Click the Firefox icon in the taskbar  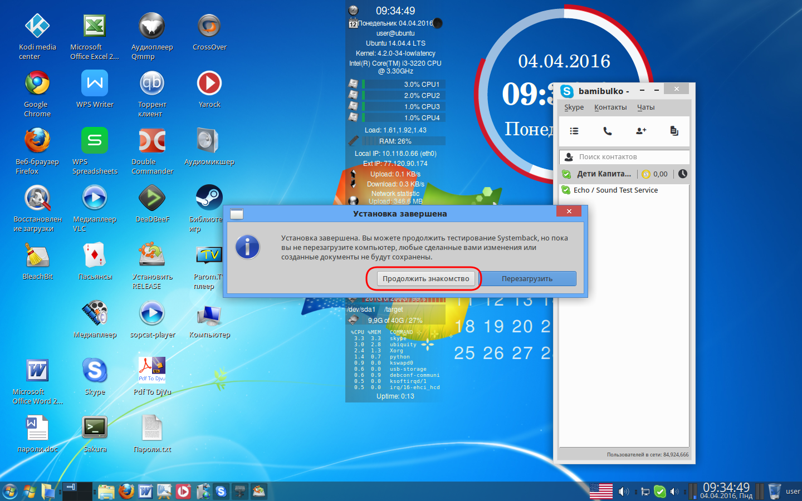click(126, 491)
